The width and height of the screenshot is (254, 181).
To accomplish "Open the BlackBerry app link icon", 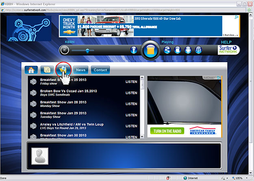I will [x=198, y=50].
